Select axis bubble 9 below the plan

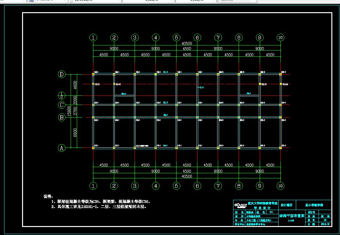(259, 186)
